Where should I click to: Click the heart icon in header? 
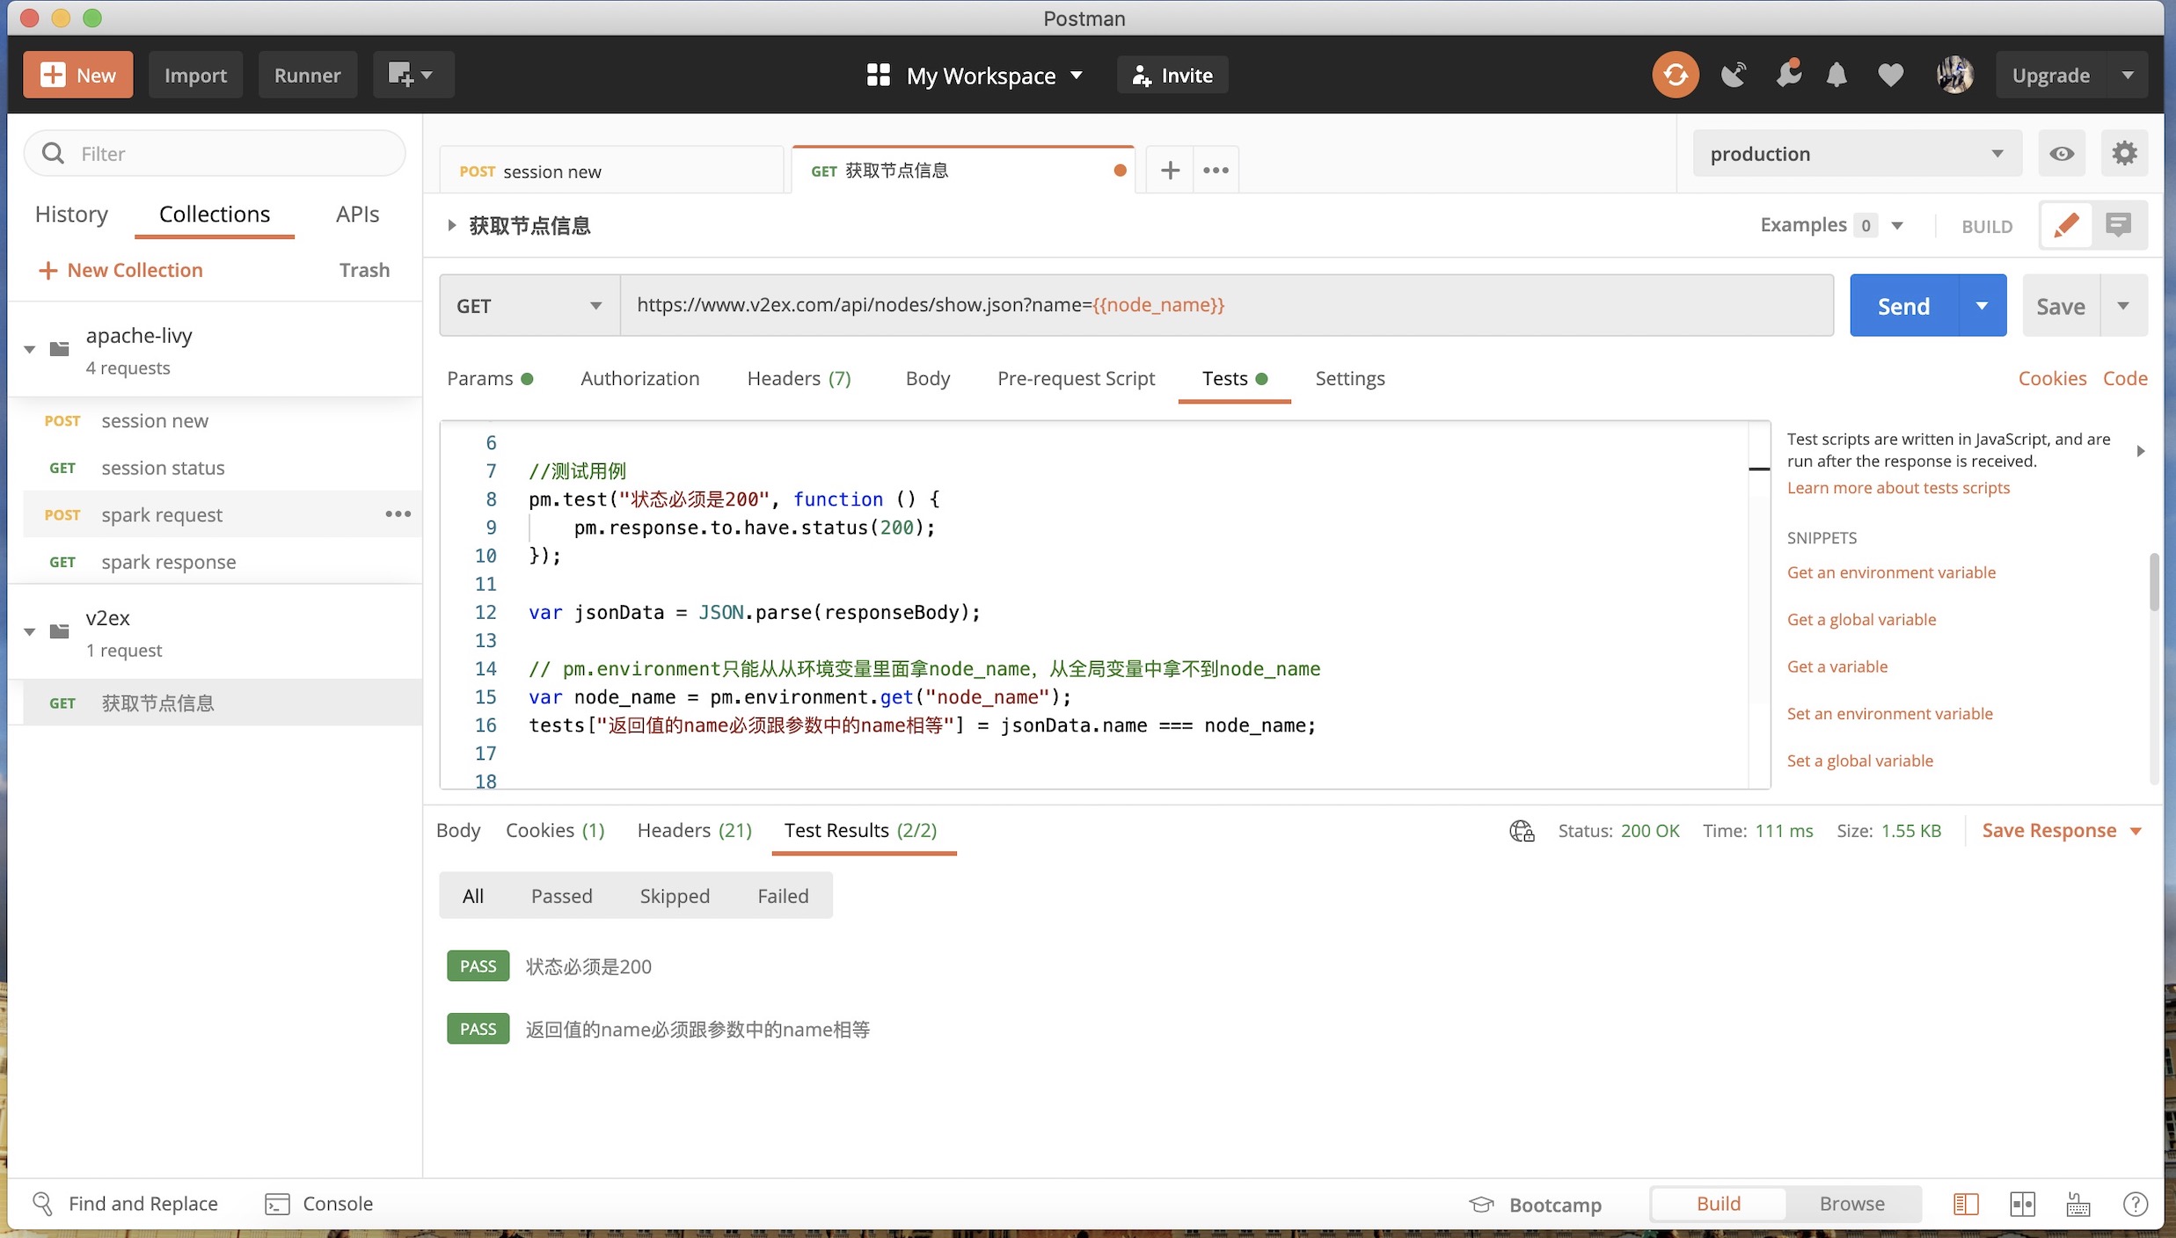[x=1890, y=75]
